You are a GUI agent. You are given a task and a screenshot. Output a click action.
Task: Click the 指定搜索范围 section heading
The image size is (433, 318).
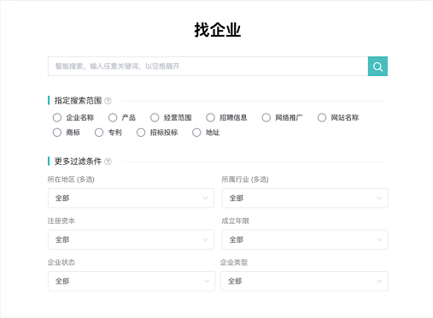[78, 101]
